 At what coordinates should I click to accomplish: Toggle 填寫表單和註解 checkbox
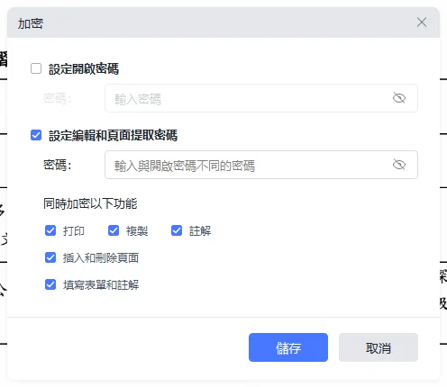[x=50, y=284]
